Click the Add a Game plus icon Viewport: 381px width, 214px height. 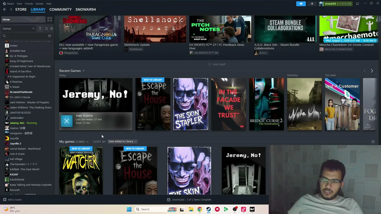[x=4, y=200]
